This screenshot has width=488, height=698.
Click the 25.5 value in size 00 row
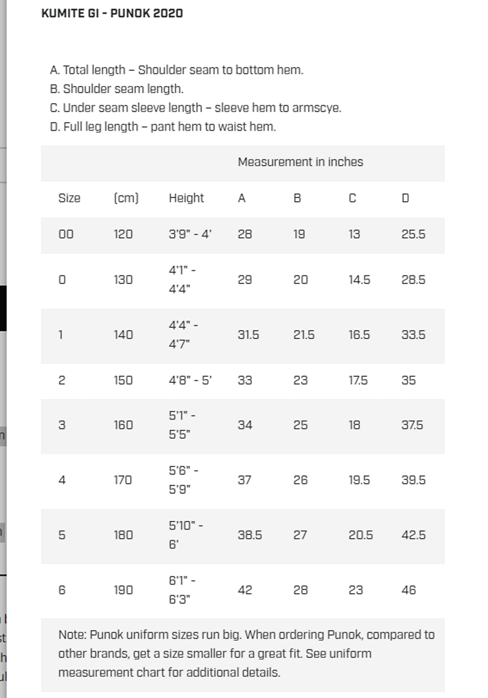click(x=413, y=234)
